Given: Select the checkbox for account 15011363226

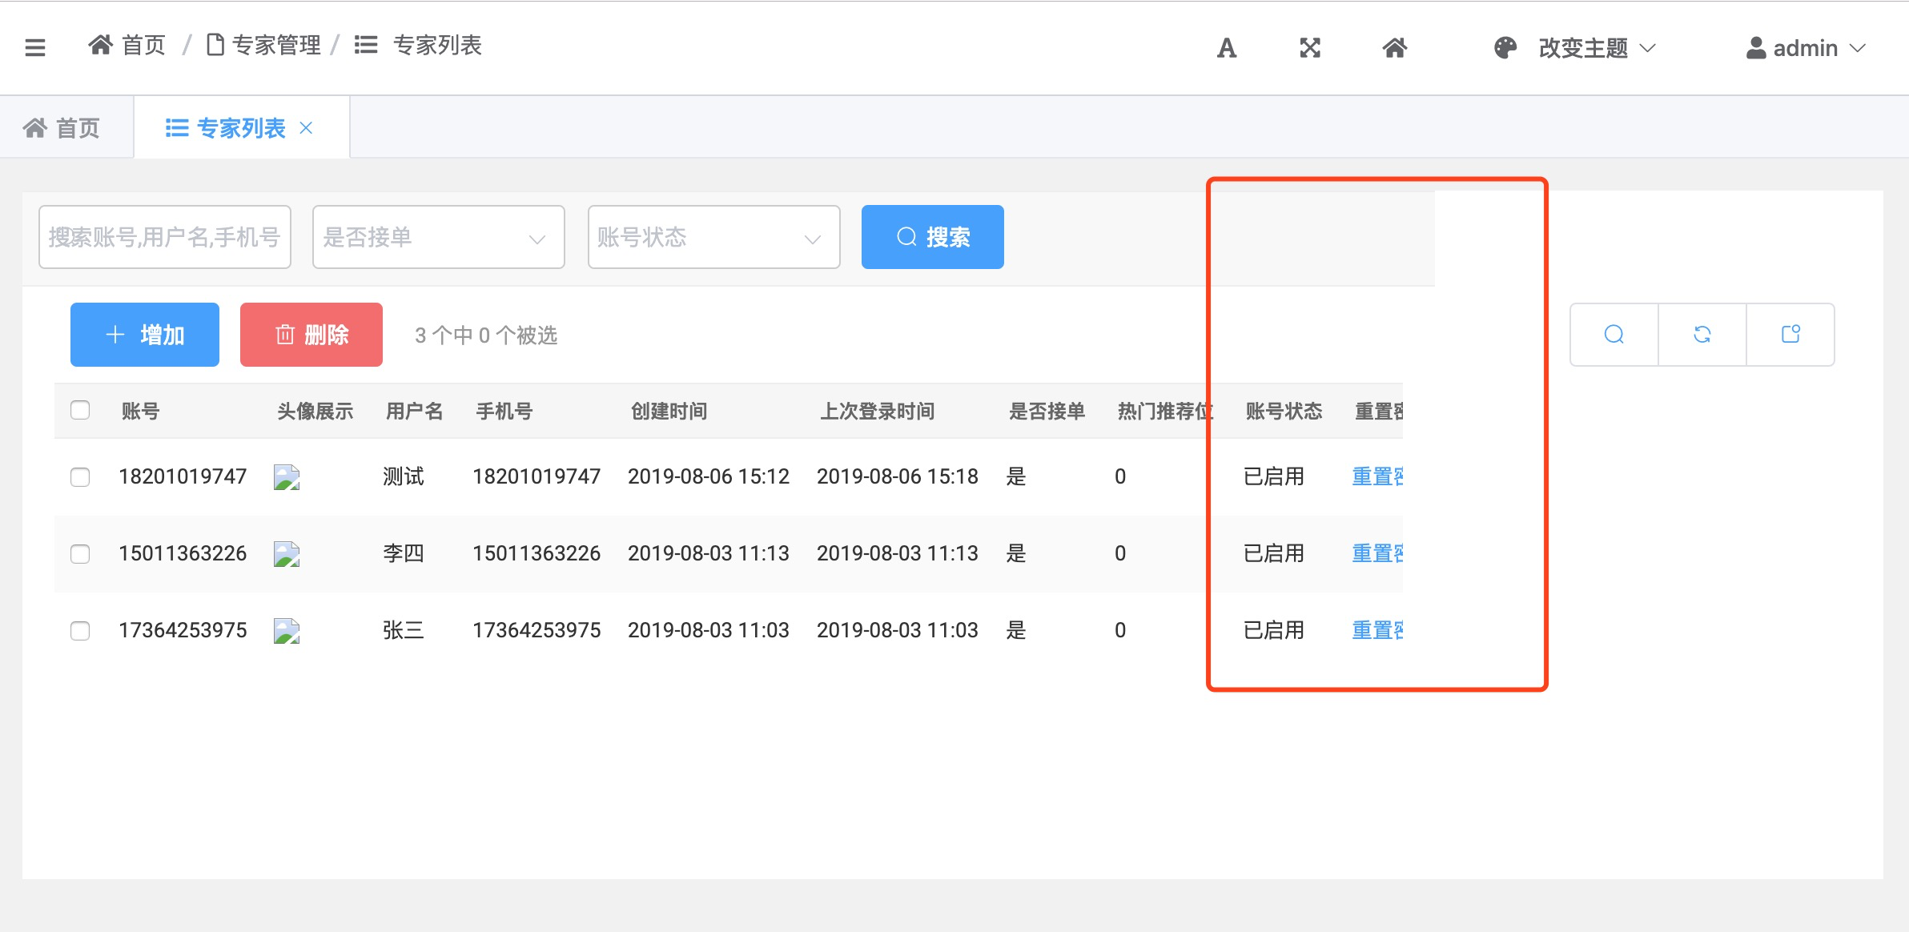Looking at the screenshot, I should [x=80, y=553].
